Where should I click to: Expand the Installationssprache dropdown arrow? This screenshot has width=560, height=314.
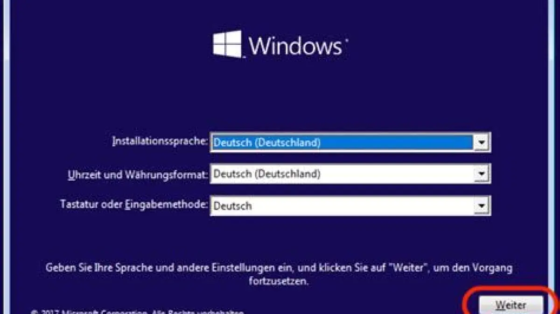coord(481,143)
